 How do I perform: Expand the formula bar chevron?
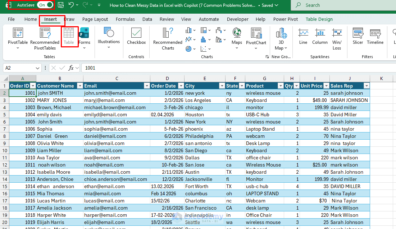point(77,68)
